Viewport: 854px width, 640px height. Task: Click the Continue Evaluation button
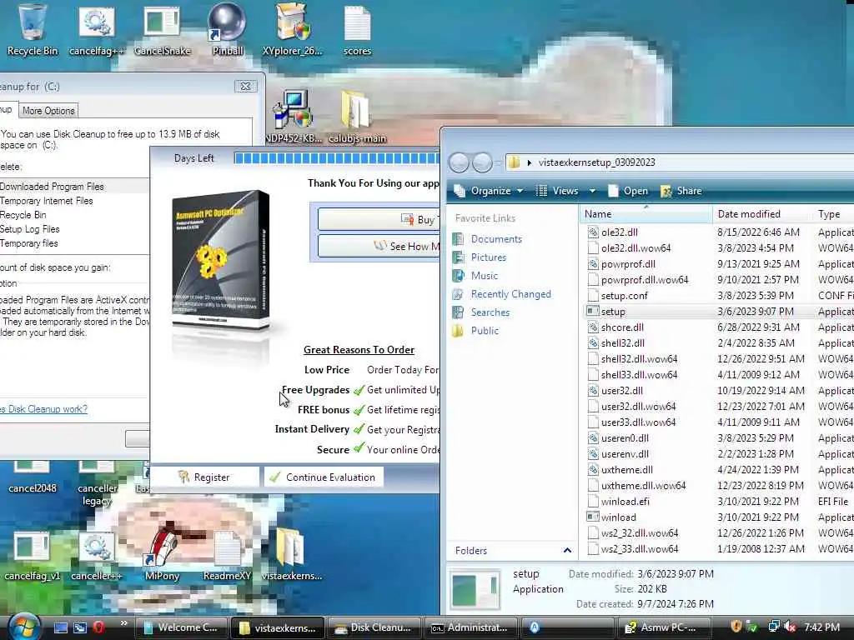[323, 477]
